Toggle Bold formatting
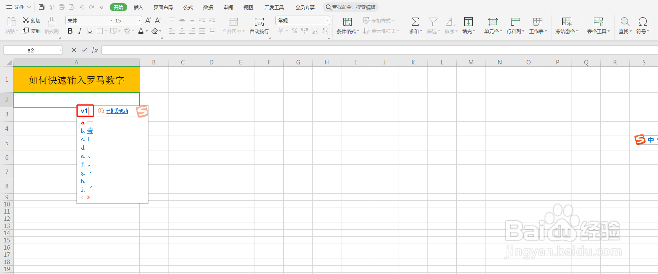This screenshot has height=274, width=658. 70,31
